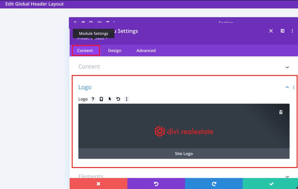Open the settings header three-dot menu
This screenshot has width=298, height=189.
[292, 31]
